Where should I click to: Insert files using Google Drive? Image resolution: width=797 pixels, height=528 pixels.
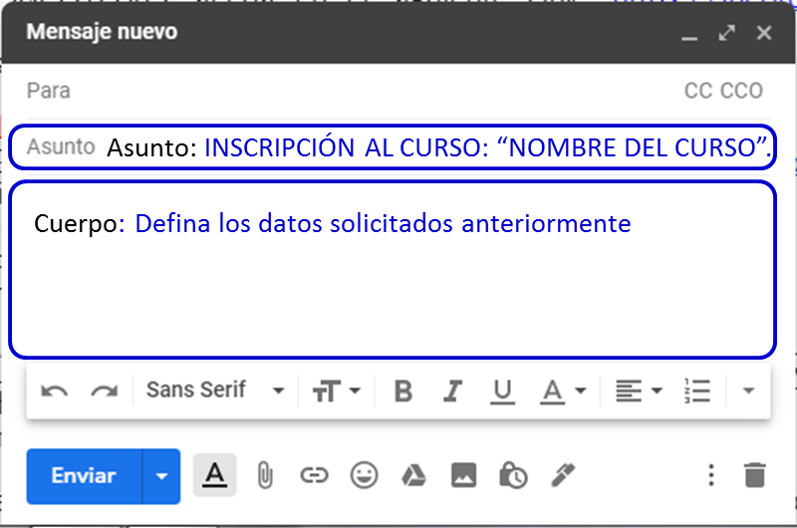tap(413, 475)
